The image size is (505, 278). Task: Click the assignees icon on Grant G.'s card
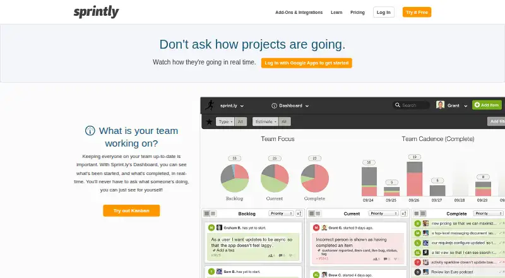376,259
